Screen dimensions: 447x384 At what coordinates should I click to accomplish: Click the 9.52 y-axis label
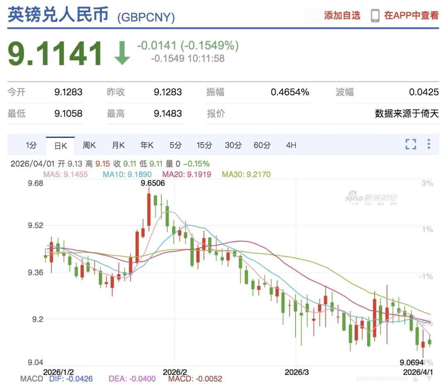point(35,225)
